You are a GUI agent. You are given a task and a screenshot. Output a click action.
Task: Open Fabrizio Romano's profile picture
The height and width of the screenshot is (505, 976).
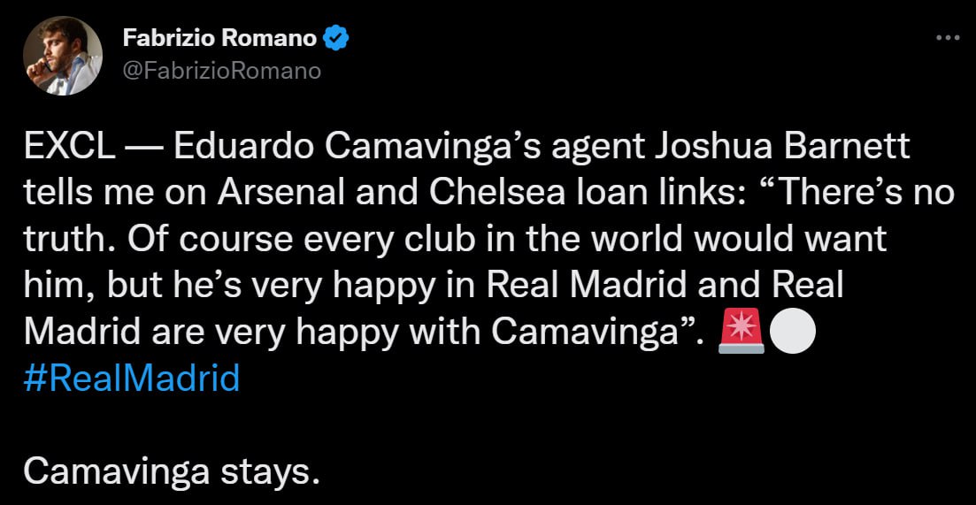pos(63,55)
